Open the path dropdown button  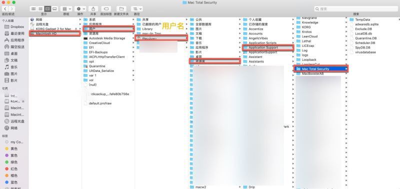tap(136, 9)
